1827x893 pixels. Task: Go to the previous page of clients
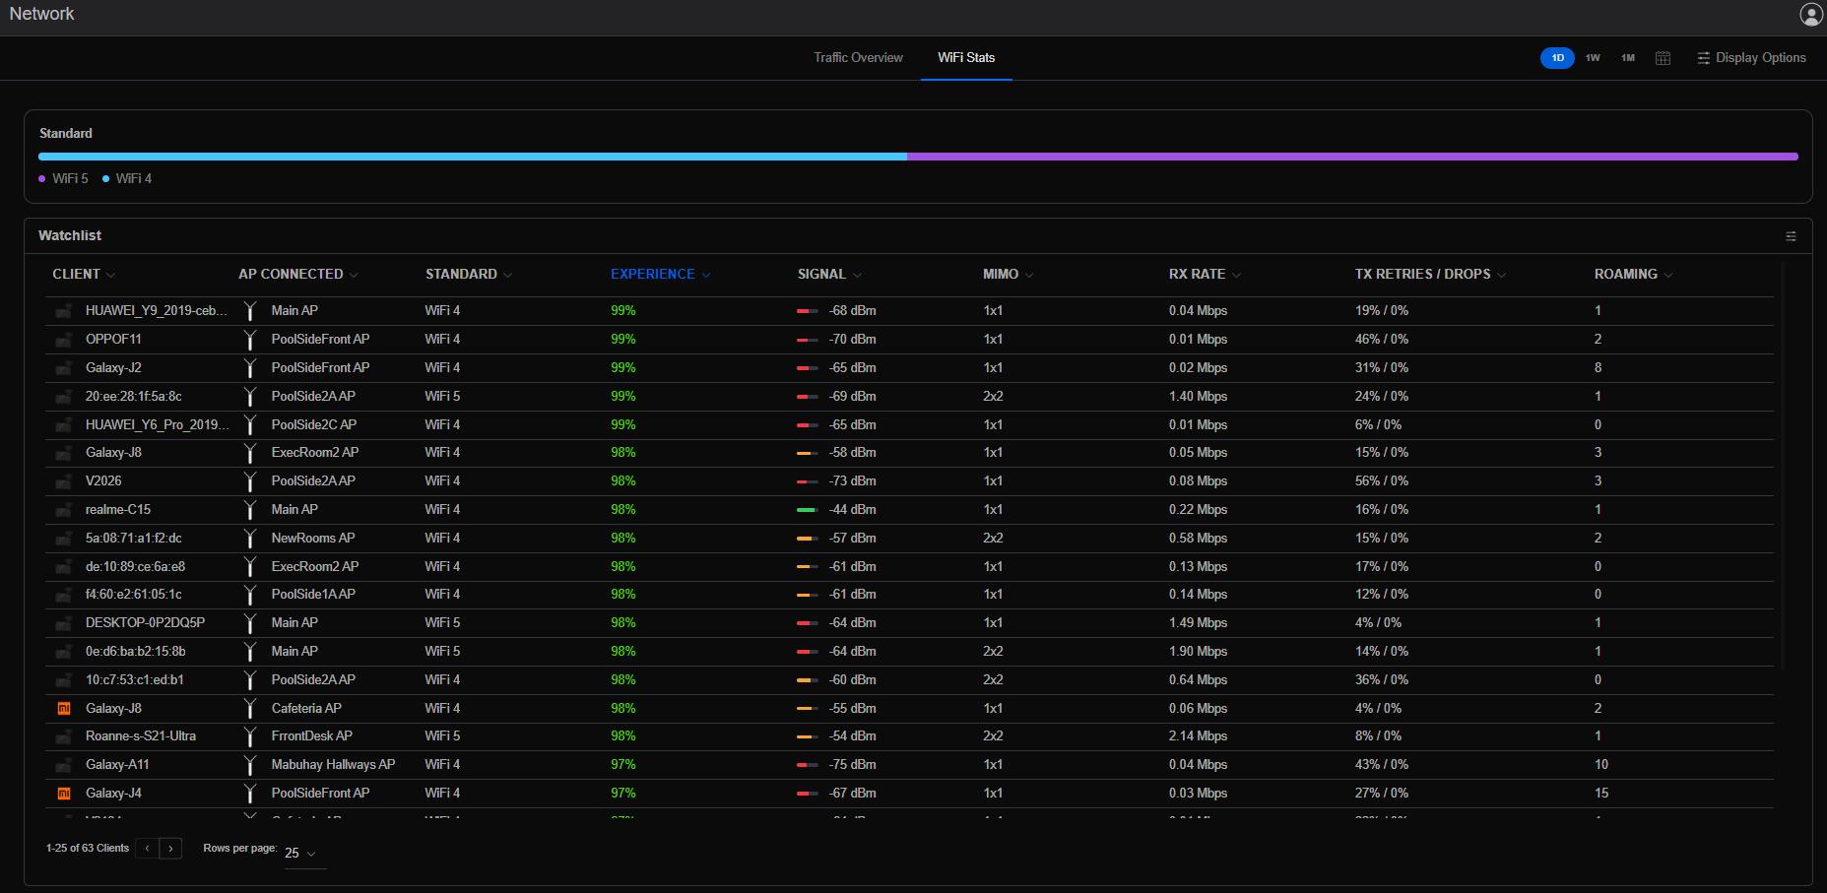[148, 848]
